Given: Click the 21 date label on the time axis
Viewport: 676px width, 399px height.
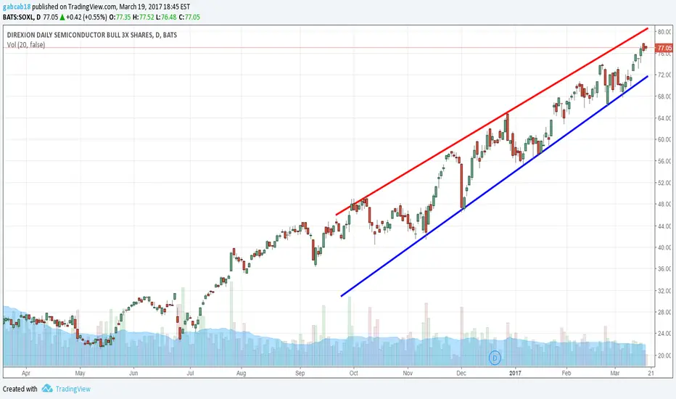Looking at the screenshot, I should (x=651, y=373).
